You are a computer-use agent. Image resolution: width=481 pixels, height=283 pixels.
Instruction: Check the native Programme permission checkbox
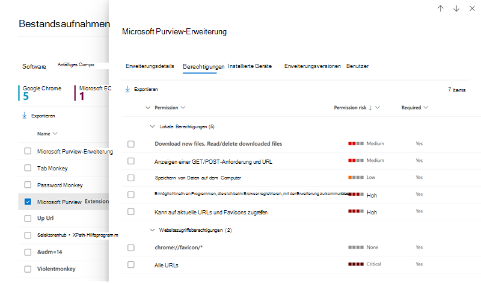pos(131,195)
